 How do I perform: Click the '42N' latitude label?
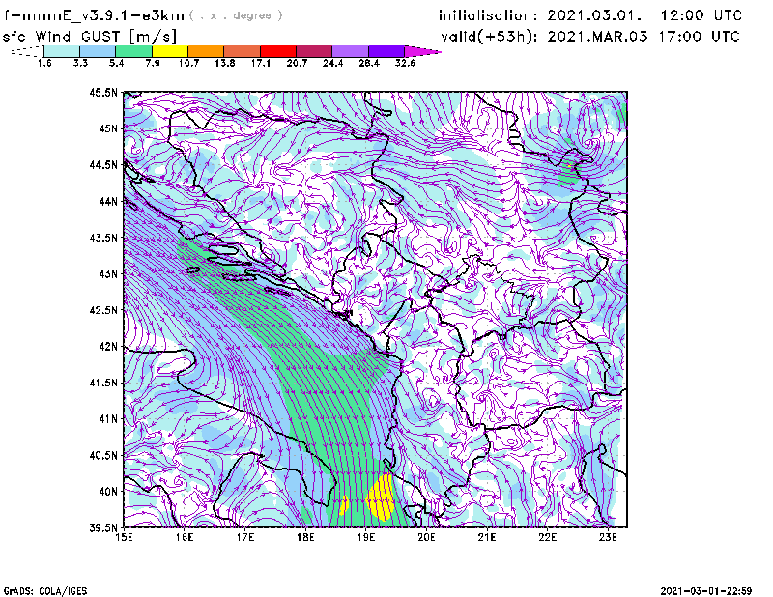pyautogui.click(x=108, y=347)
